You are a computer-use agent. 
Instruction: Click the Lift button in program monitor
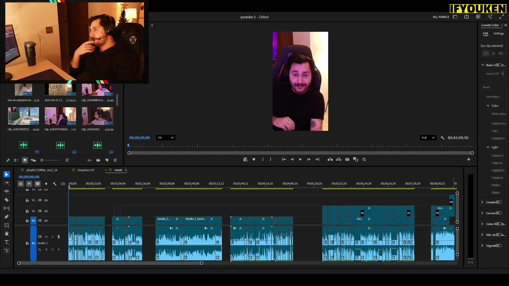(330, 159)
